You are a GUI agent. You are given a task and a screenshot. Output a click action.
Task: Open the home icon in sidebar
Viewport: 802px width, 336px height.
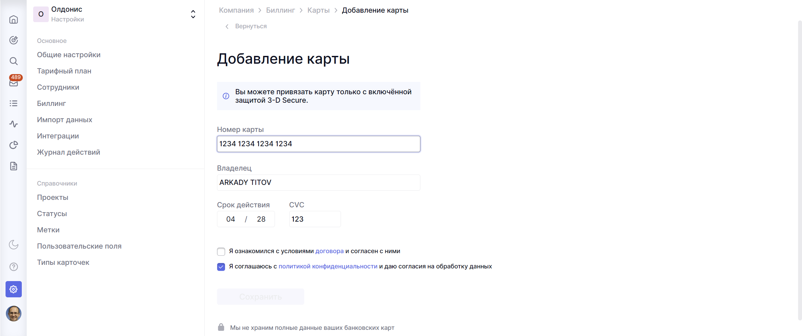[13, 19]
